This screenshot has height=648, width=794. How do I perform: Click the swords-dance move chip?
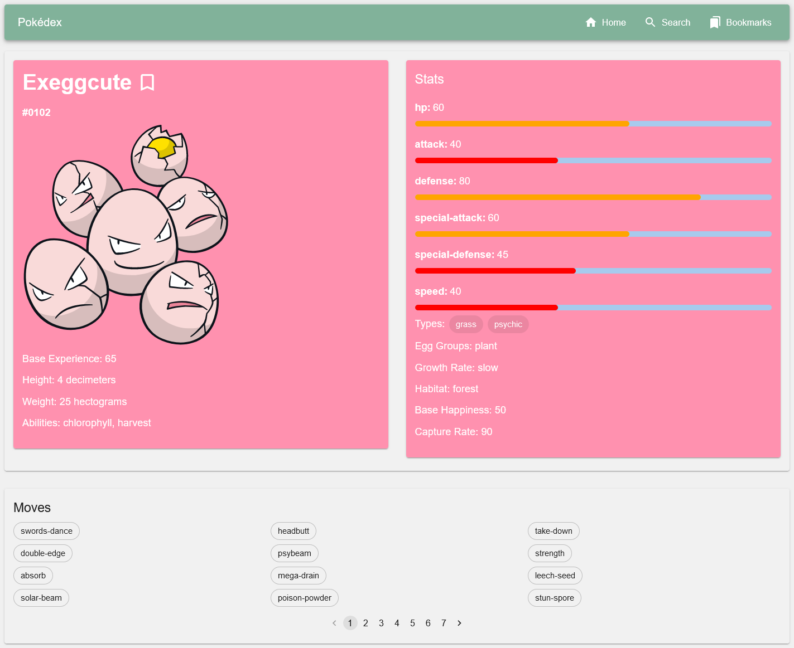(x=46, y=531)
